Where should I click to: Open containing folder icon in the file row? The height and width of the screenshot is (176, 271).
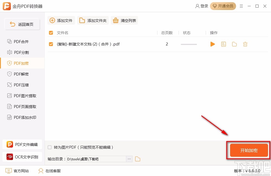click(234, 44)
